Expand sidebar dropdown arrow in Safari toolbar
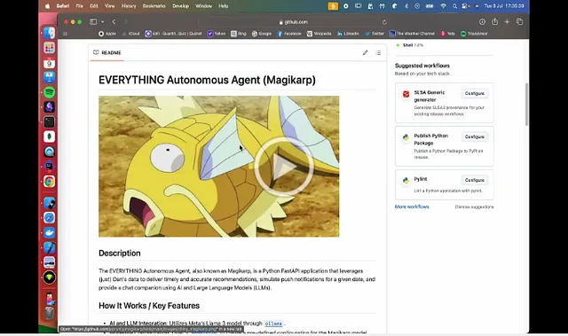Viewport: 568px width, 336px height. pos(103,21)
